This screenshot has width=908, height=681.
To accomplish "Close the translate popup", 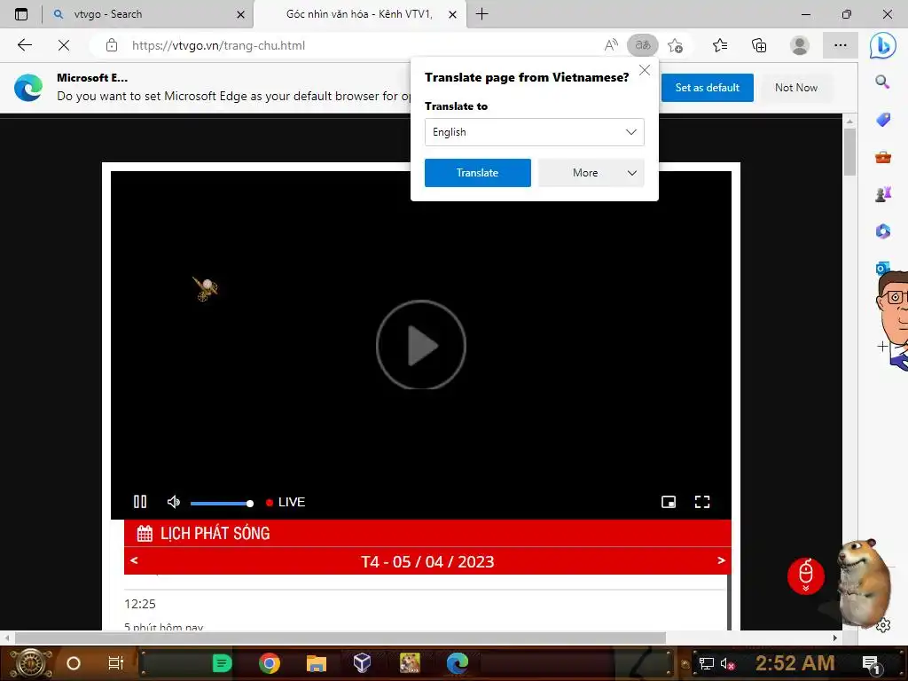I will [644, 71].
